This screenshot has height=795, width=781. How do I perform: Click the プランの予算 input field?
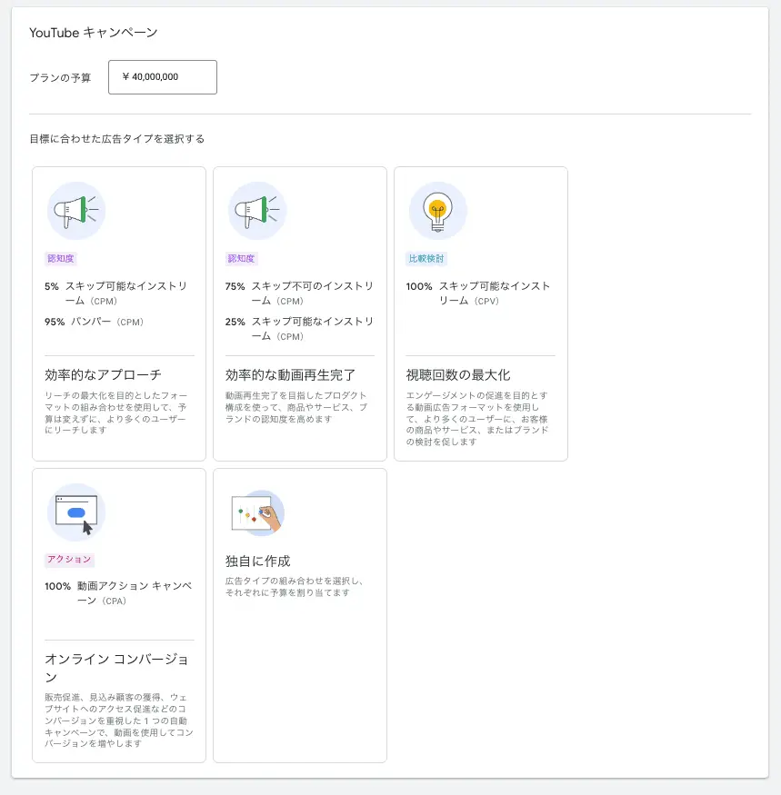tap(163, 77)
